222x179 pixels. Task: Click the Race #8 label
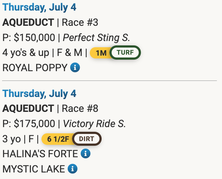80,108
